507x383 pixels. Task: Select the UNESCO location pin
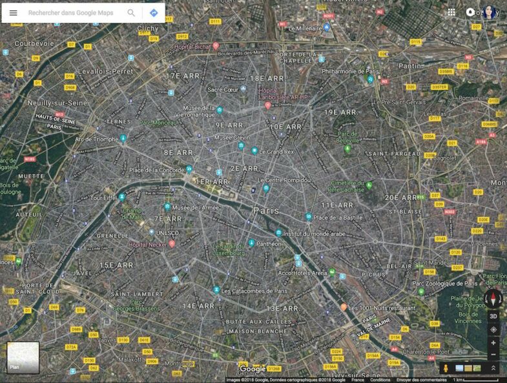pos(151,232)
